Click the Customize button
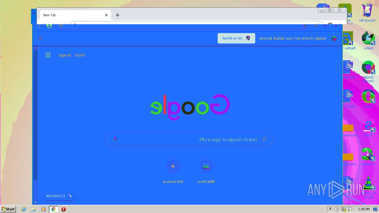 (x=59, y=196)
